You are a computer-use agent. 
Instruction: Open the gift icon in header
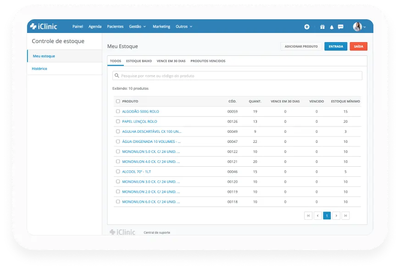(322, 27)
